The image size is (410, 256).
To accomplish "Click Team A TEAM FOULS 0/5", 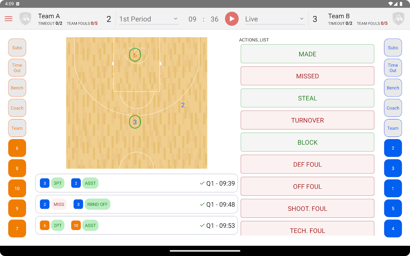I will tap(82, 23).
